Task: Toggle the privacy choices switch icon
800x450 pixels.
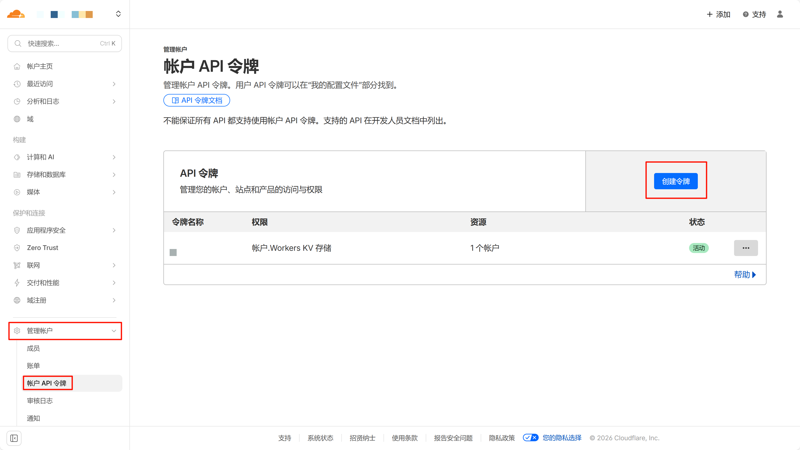Action: 530,437
